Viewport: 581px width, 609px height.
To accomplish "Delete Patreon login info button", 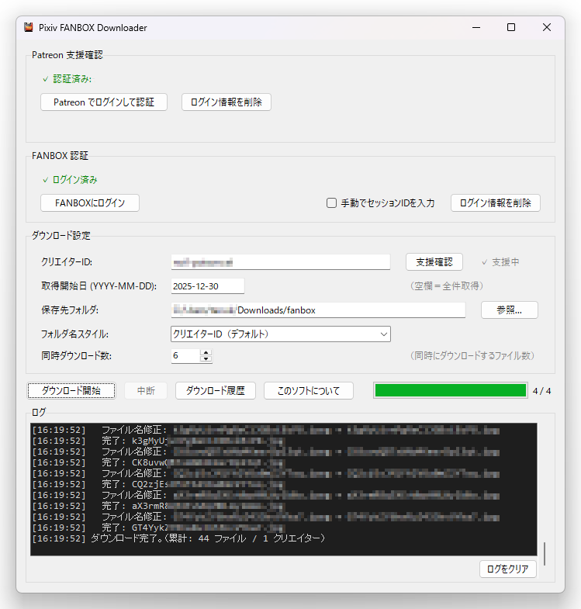I will click(x=226, y=102).
